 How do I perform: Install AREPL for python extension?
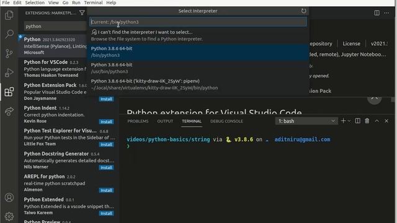tap(106, 190)
